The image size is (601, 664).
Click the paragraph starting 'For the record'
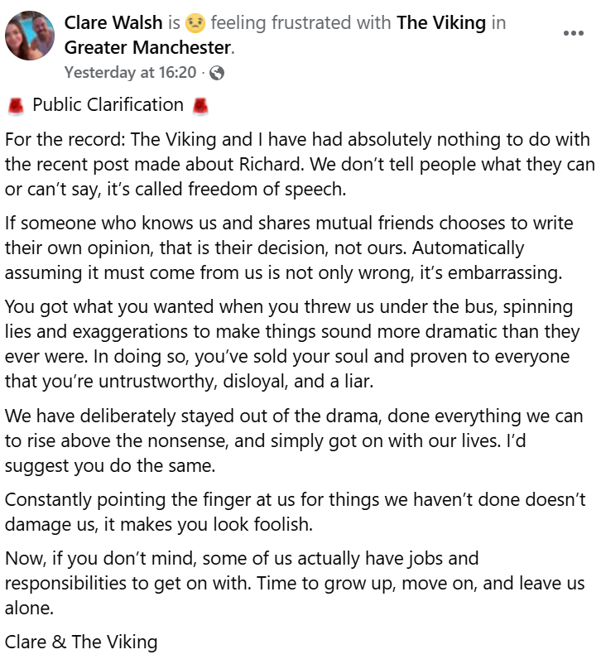click(298, 164)
